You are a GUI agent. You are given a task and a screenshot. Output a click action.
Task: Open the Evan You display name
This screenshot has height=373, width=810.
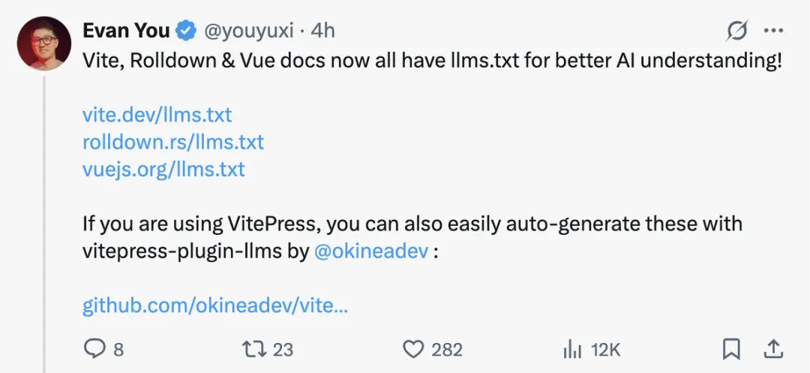(x=126, y=31)
